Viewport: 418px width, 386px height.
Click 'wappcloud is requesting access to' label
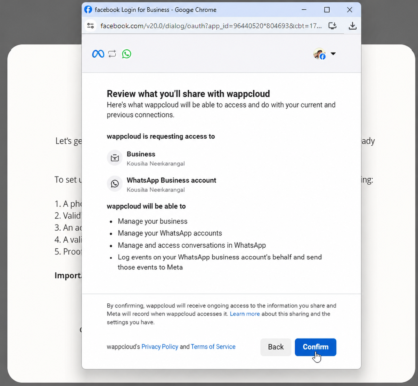click(x=161, y=136)
